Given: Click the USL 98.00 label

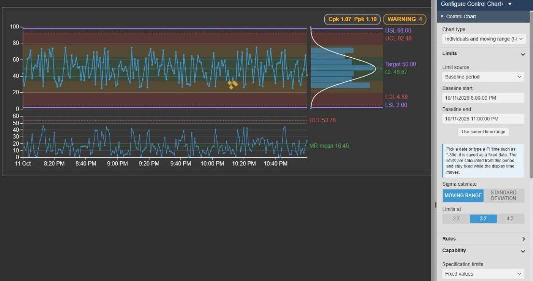Looking at the screenshot, I should [398, 30].
